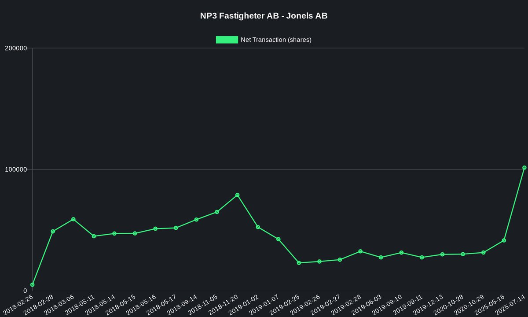Select peak data point for 2018-11-20

237,195
